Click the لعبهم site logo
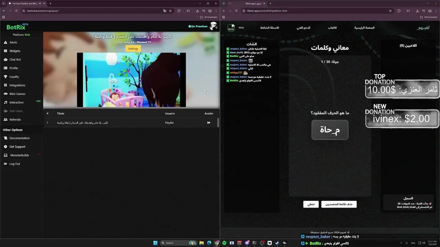The width and height of the screenshot is (440, 247). click(x=423, y=27)
